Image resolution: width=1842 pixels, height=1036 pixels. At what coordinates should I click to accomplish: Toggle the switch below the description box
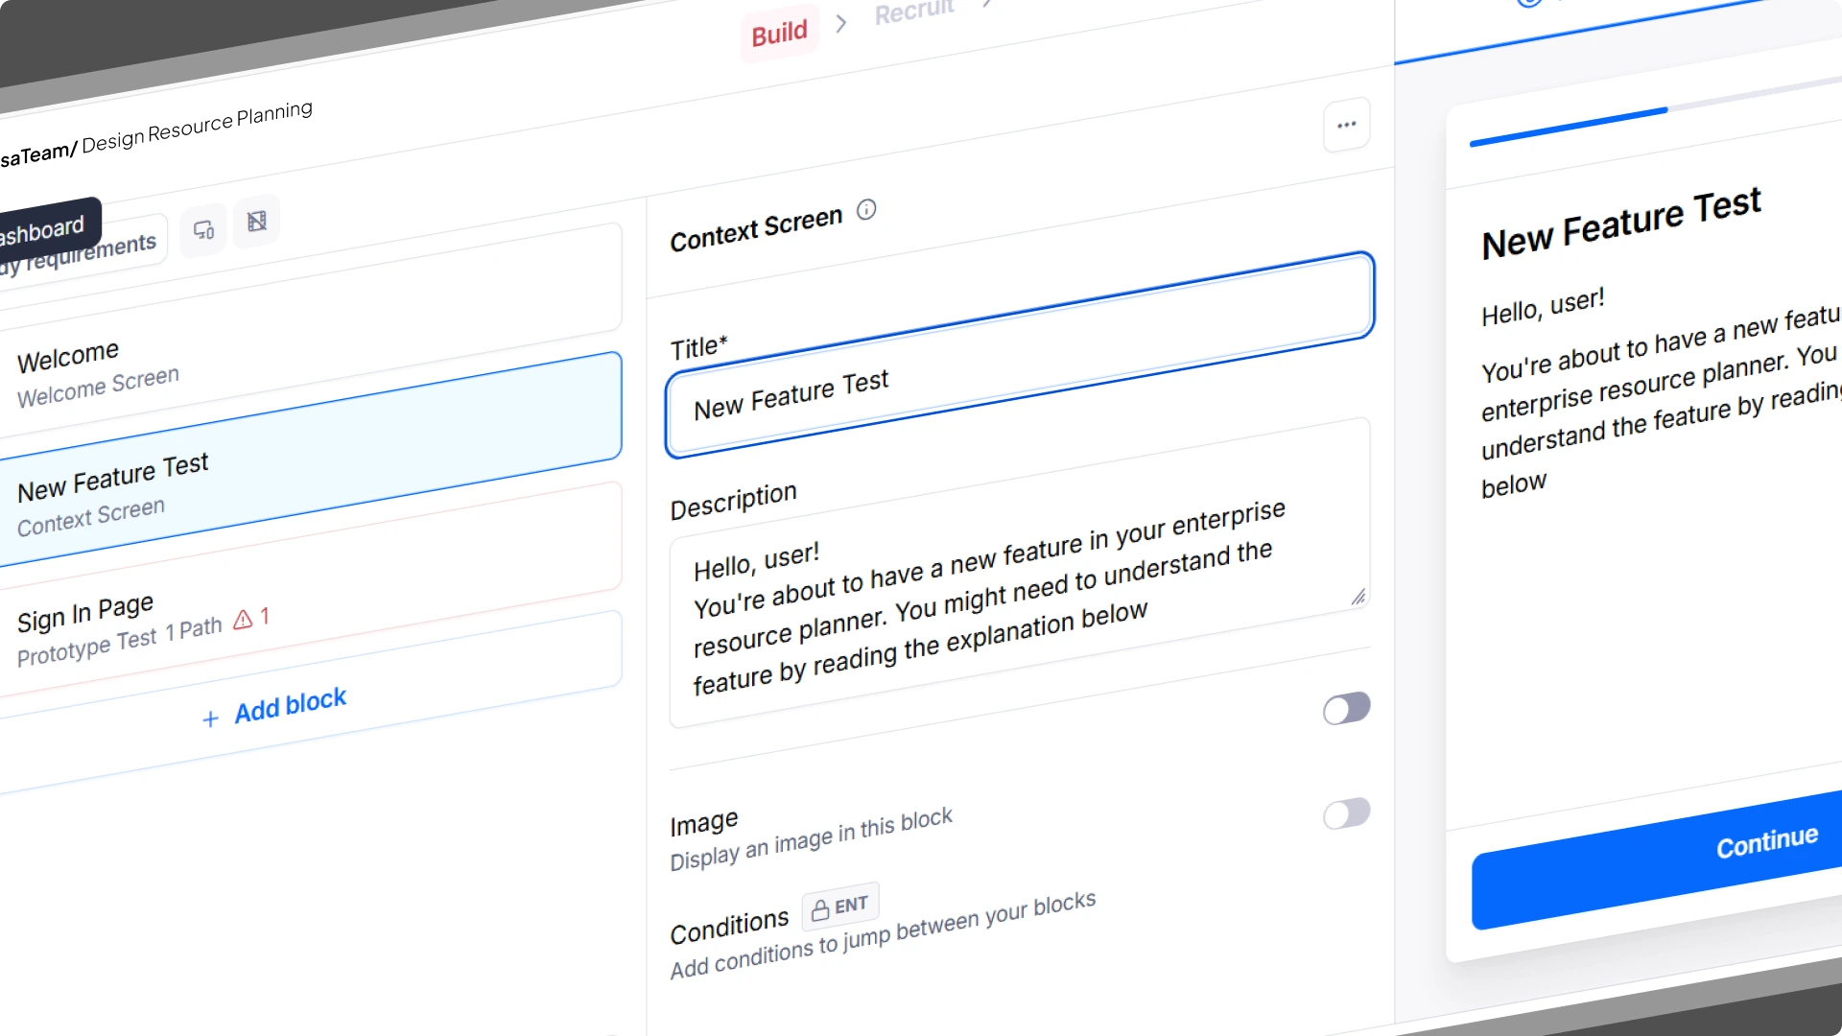pyautogui.click(x=1346, y=709)
